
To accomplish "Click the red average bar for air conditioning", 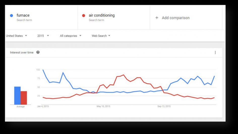I will 24,98.
